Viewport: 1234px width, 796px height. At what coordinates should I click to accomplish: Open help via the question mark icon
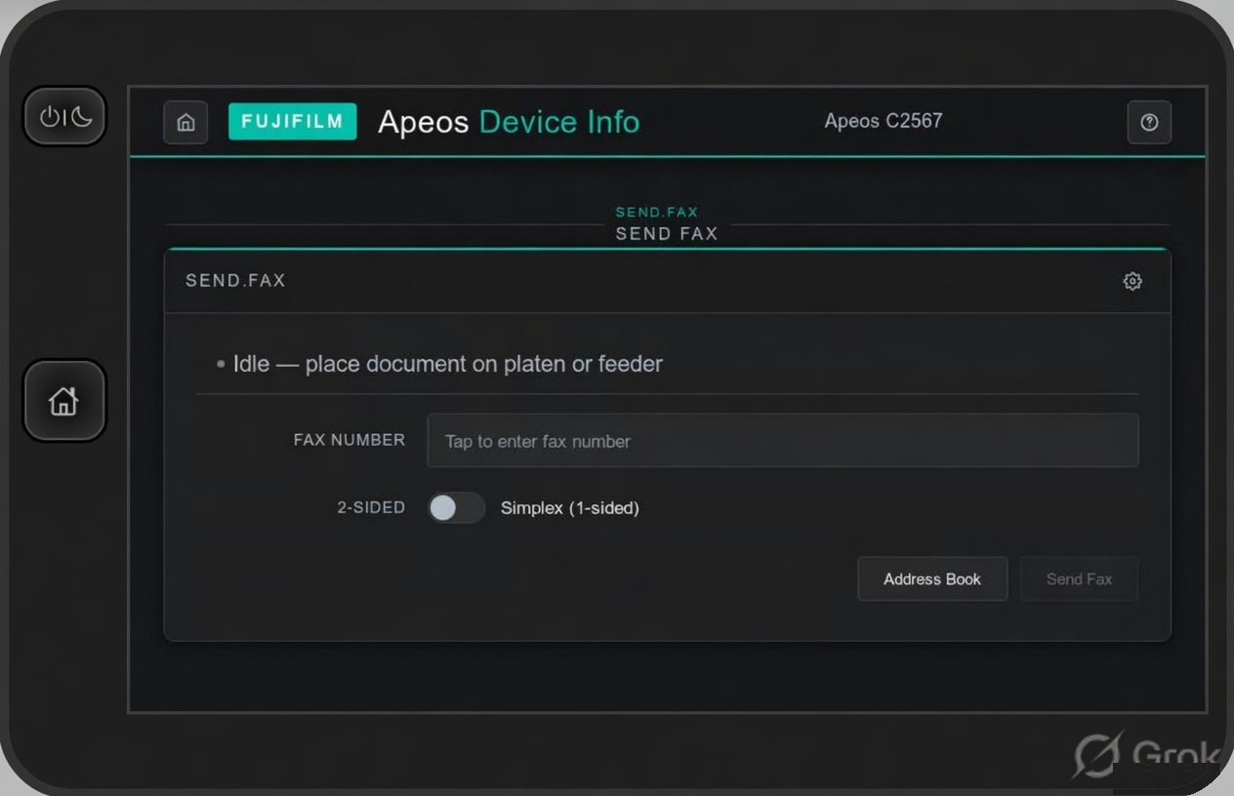[x=1149, y=122]
